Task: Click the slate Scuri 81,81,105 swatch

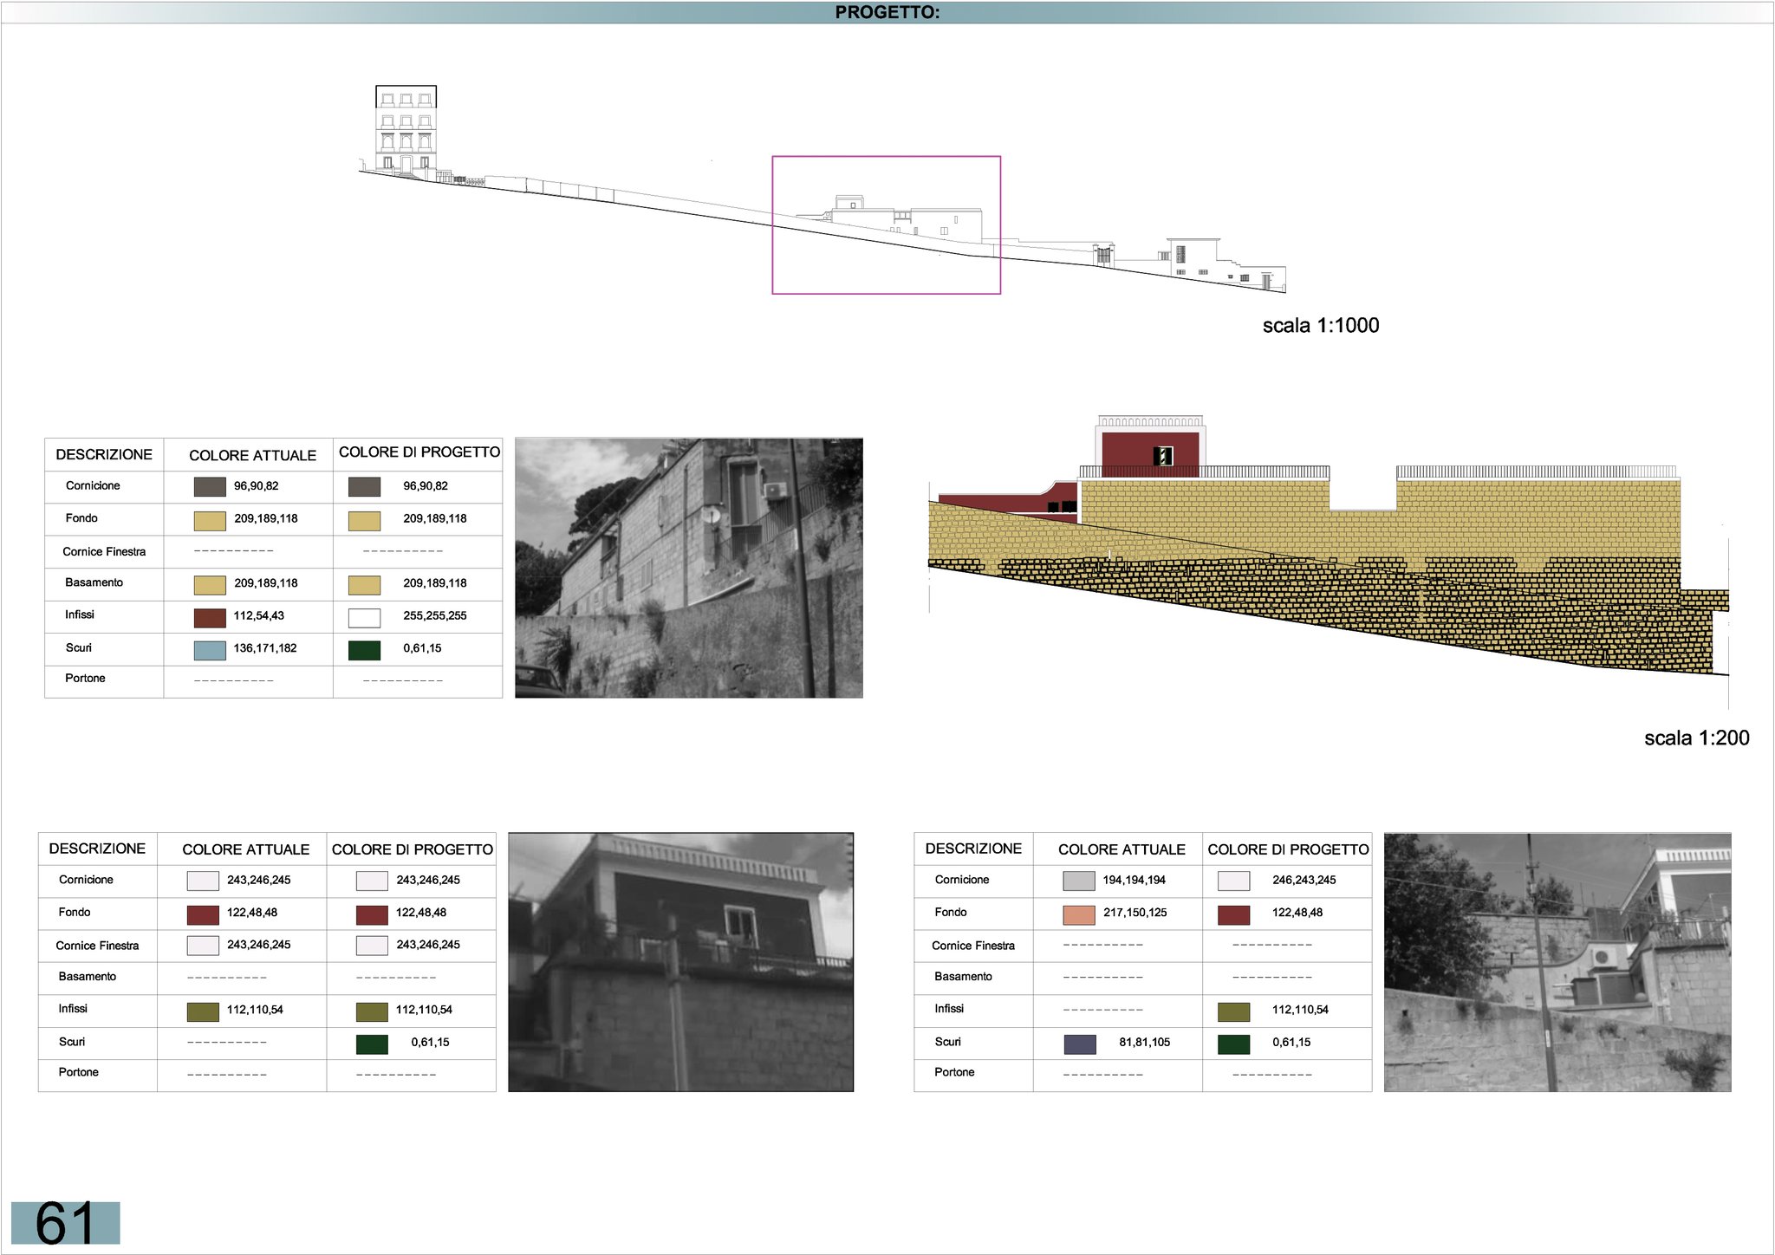Action: [1079, 1044]
